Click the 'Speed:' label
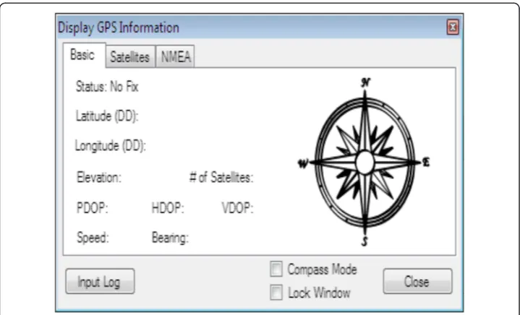Screen dimensions: 520x315 93,238
